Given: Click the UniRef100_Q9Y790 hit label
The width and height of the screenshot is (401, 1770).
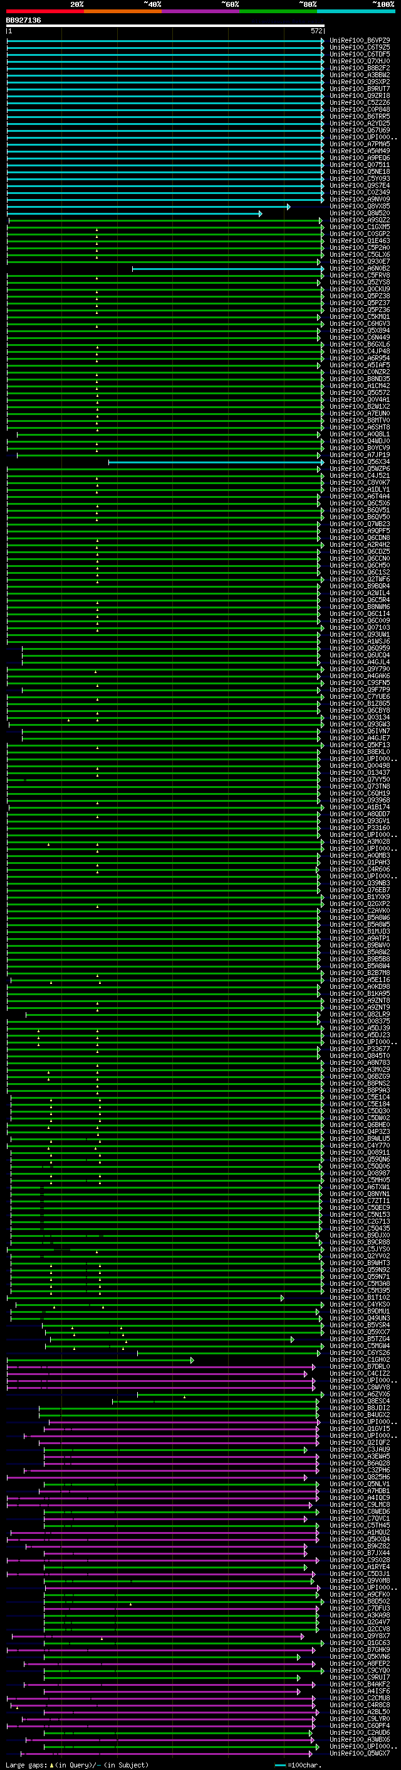Looking at the screenshot, I should point(360,669).
